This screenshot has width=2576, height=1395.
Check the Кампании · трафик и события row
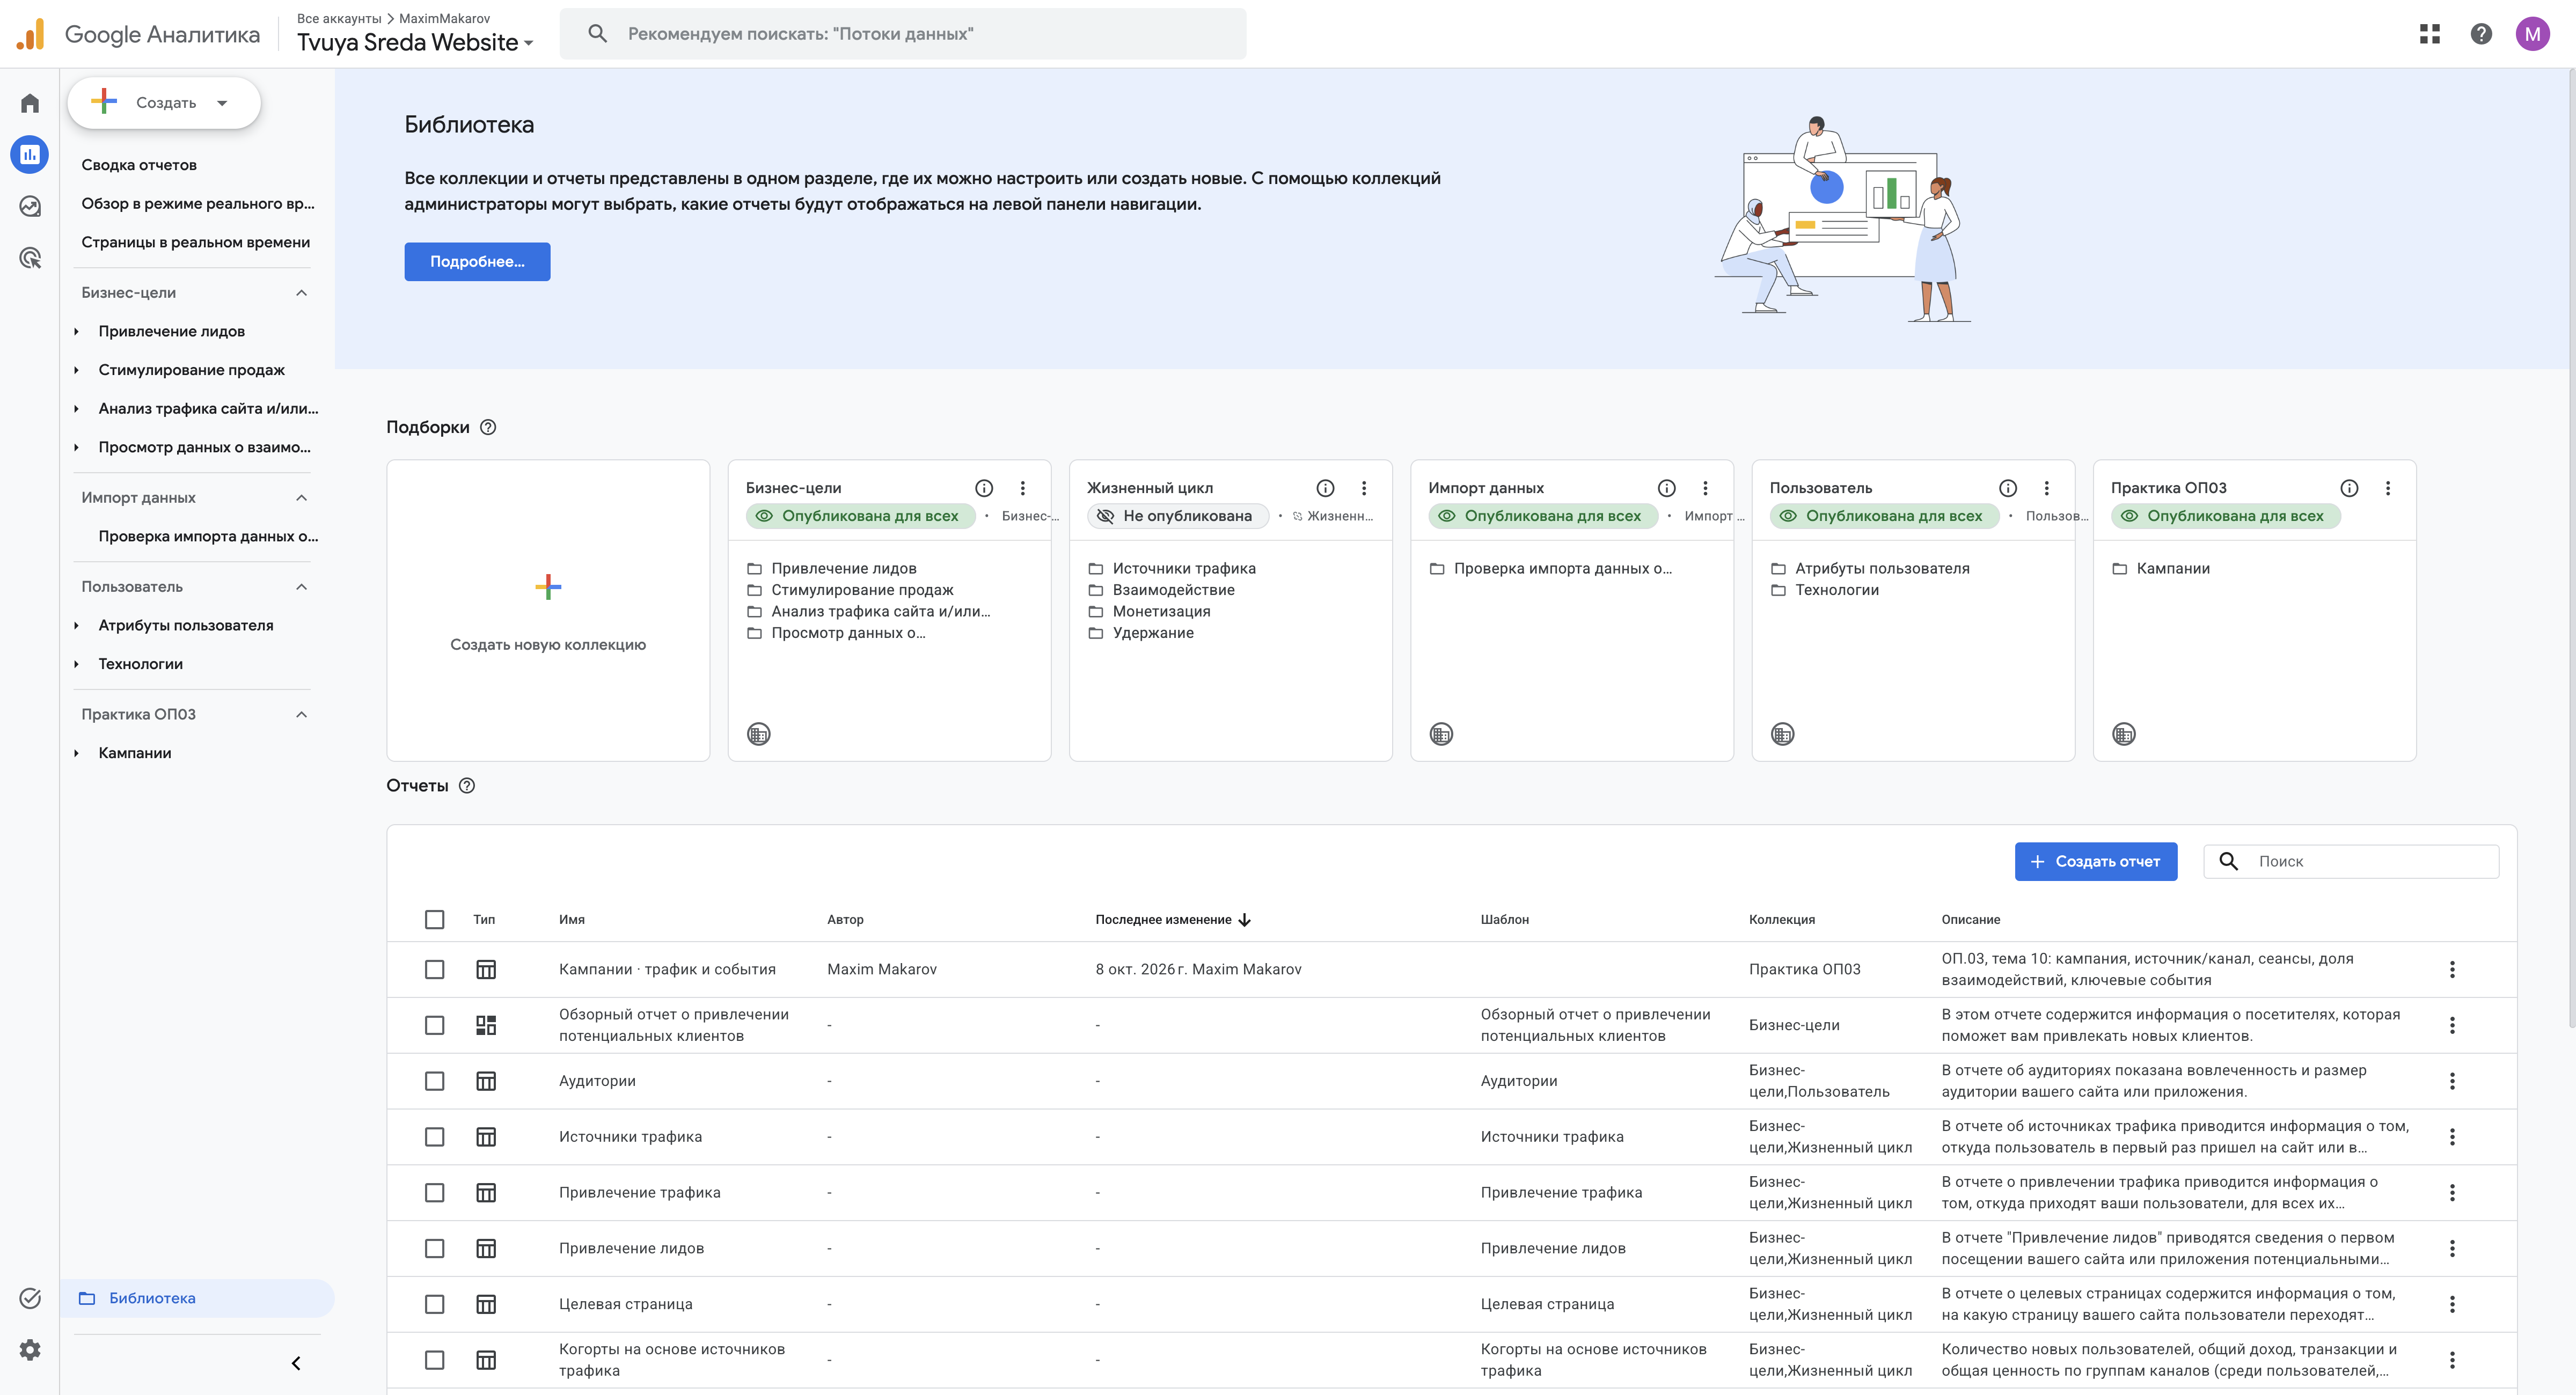pos(434,969)
